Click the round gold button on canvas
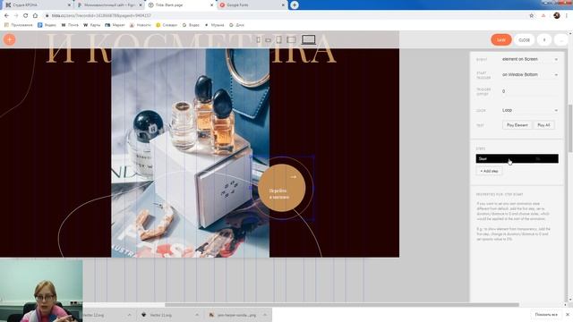573x322 pixels. tap(281, 188)
